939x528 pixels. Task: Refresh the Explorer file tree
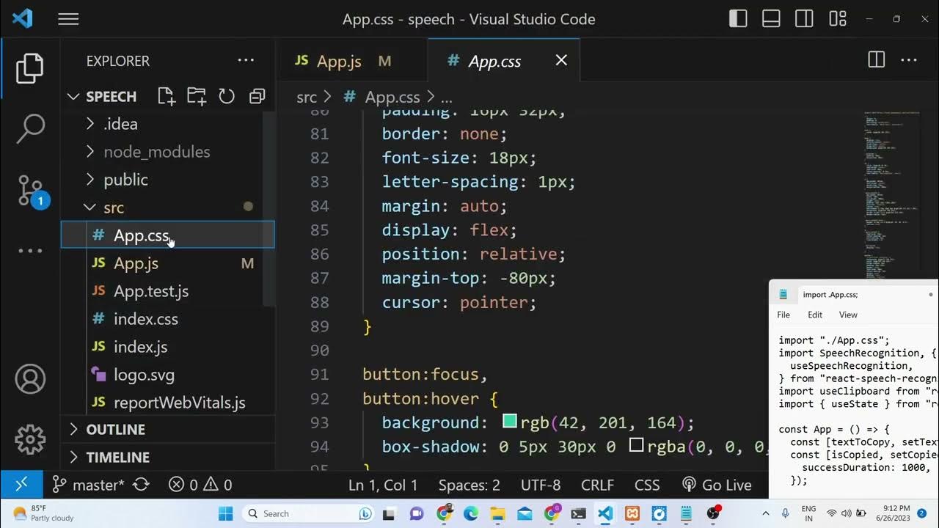[x=227, y=96]
